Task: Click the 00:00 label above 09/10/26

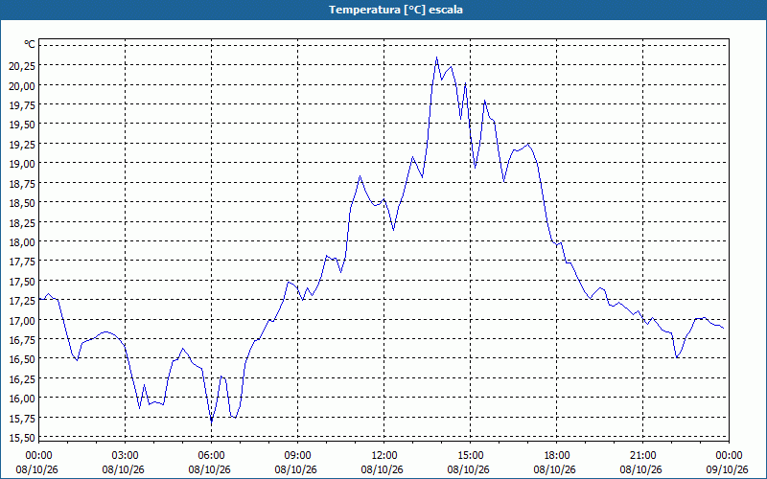Action: (729, 456)
